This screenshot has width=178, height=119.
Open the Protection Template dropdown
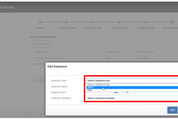[132, 98]
